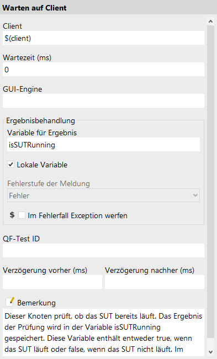Click the chevron arrow of the Fehler combo box
Viewport: 217px width, 359px height.
pos(195,196)
